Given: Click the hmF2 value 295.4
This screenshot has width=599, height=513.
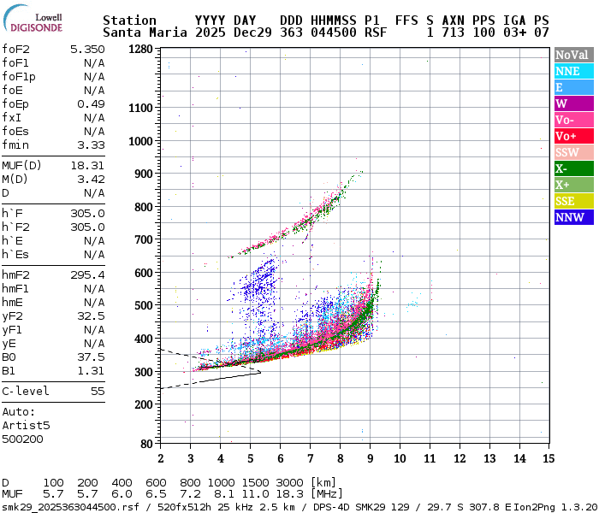Looking at the screenshot, I should pyautogui.click(x=87, y=274).
